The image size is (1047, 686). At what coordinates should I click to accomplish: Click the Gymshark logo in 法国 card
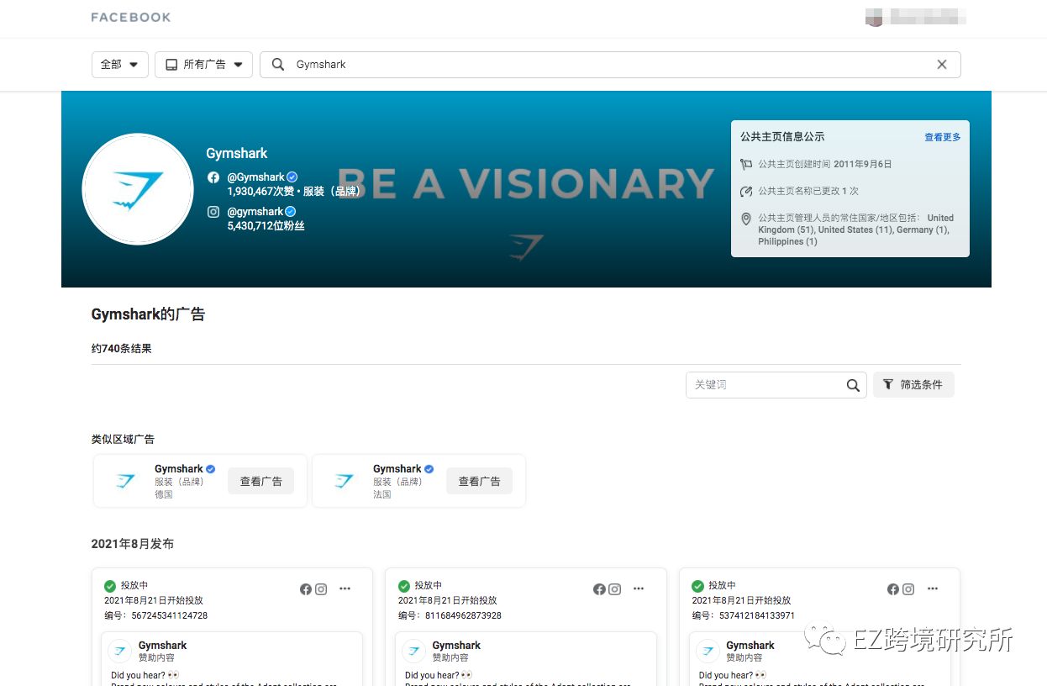pos(345,482)
